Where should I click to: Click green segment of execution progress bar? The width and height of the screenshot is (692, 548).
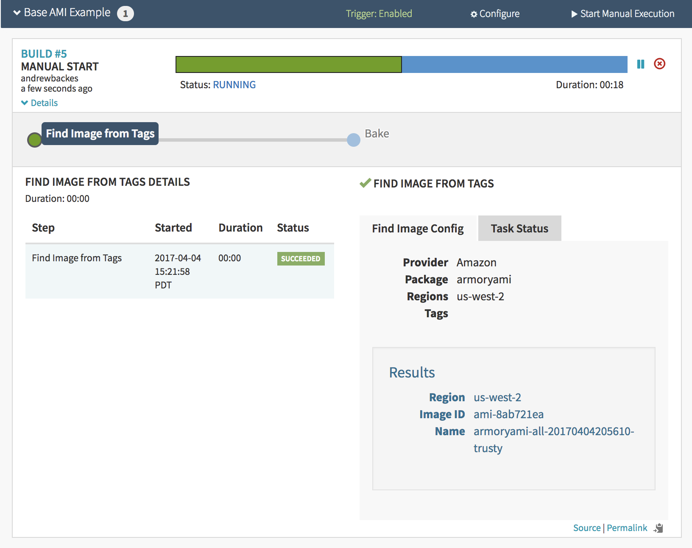[288, 64]
